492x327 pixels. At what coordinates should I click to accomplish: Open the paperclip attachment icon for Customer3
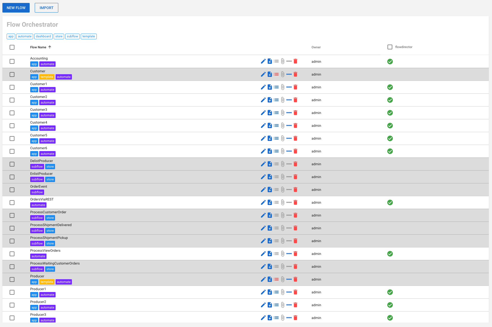pyautogui.click(x=282, y=113)
